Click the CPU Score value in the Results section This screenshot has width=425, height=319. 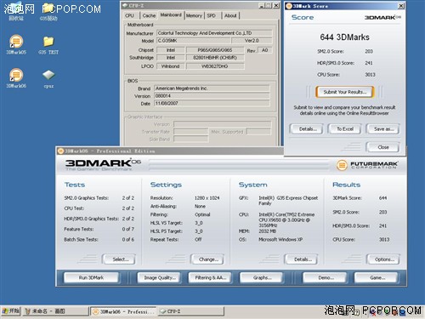384,240
